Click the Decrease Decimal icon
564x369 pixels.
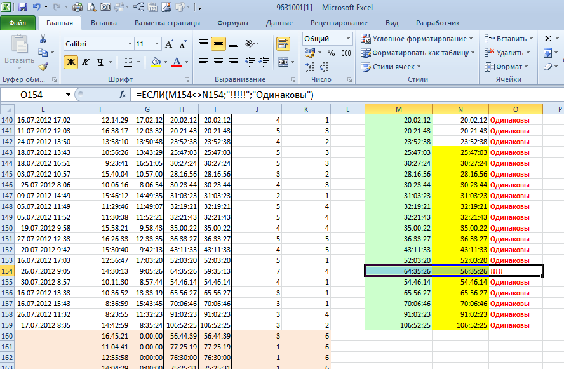(324, 67)
